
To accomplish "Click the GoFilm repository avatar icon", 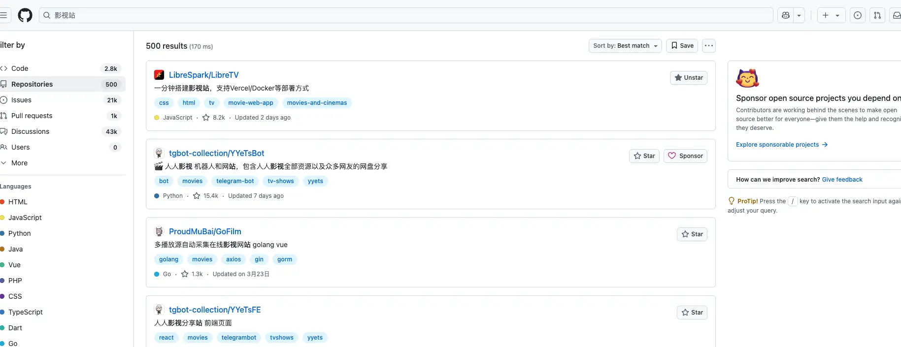I will [159, 231].
